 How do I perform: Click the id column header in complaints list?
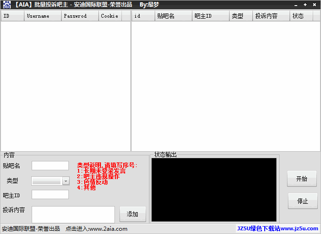click(x=143, y=16)
